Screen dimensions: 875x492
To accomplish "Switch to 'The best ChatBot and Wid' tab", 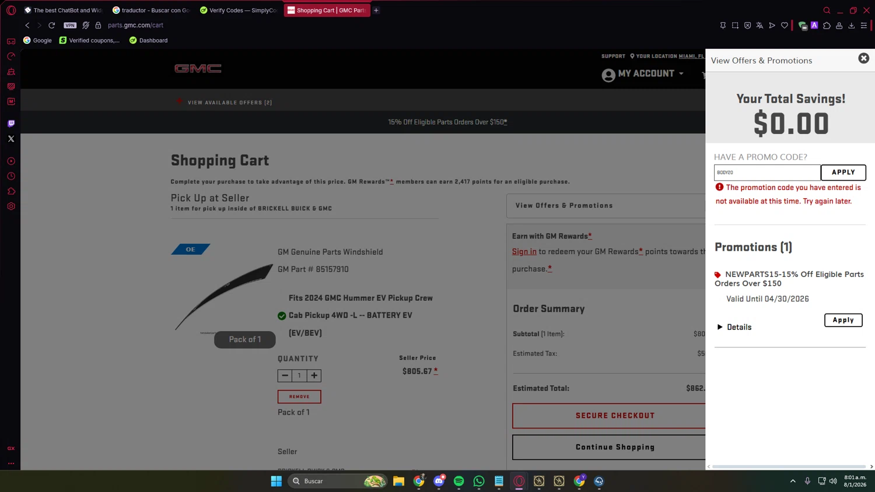I will coord(63,10).
